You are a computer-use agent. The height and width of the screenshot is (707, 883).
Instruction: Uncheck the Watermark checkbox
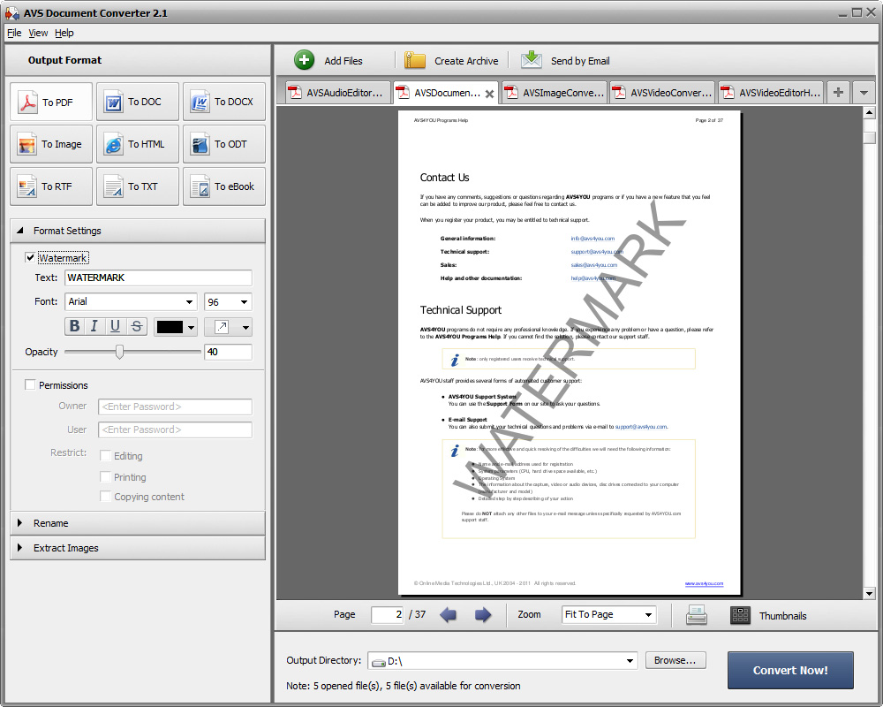click(31, 258)
